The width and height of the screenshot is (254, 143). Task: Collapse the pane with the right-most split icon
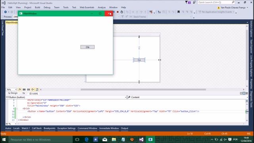247,93
